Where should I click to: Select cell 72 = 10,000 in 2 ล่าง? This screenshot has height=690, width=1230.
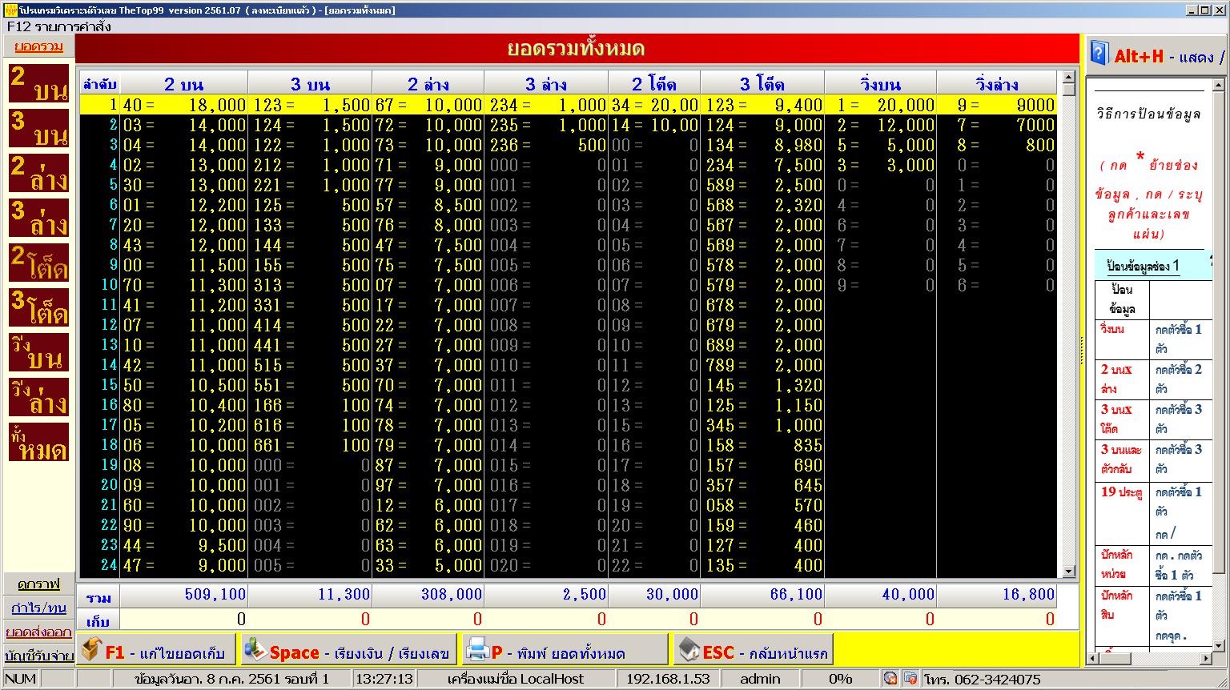point(428,125)
